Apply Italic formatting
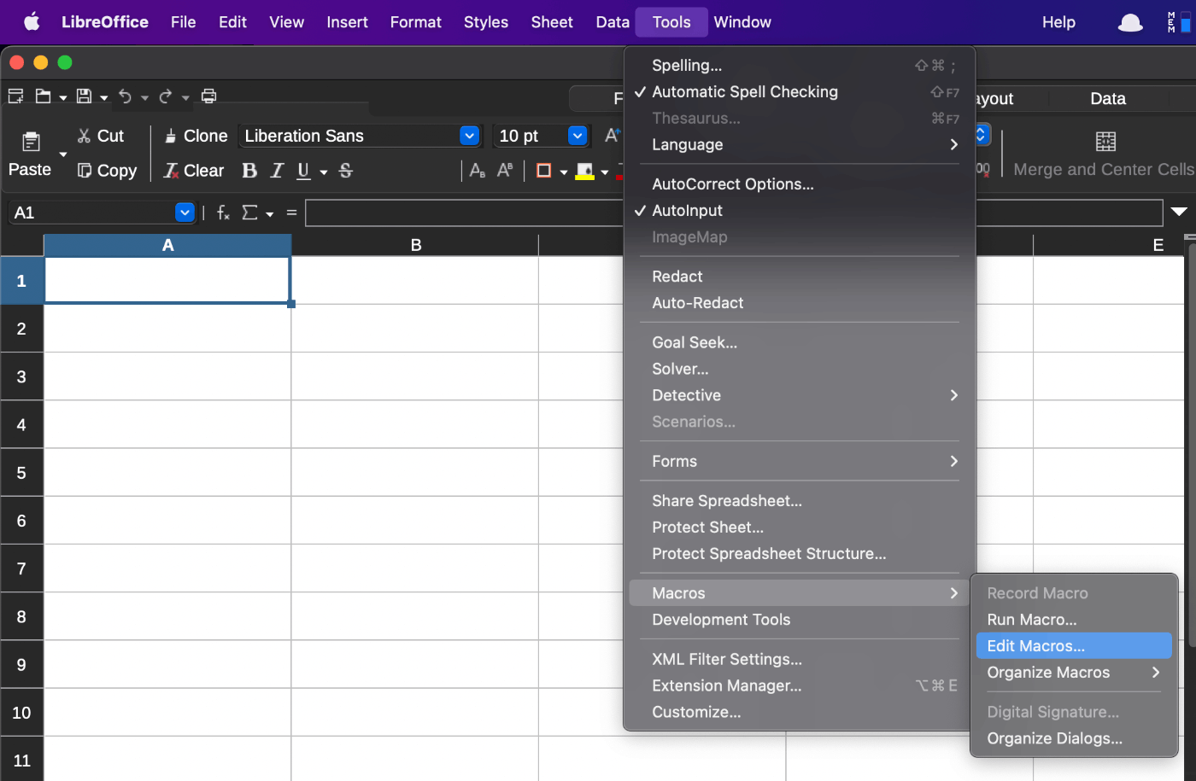 pos(277,171)
